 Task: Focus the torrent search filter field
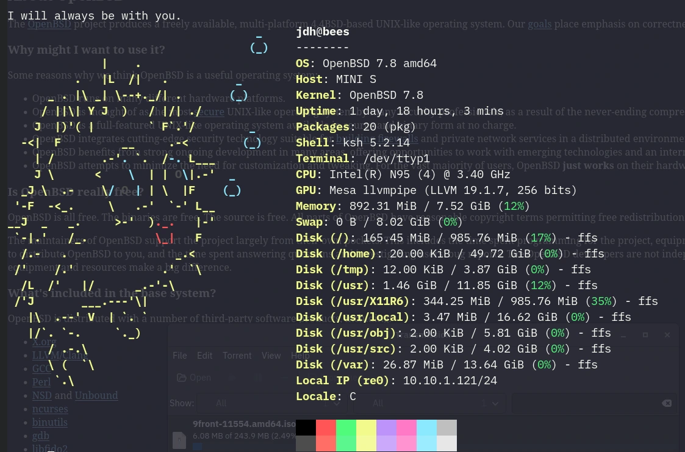point(586,403)
